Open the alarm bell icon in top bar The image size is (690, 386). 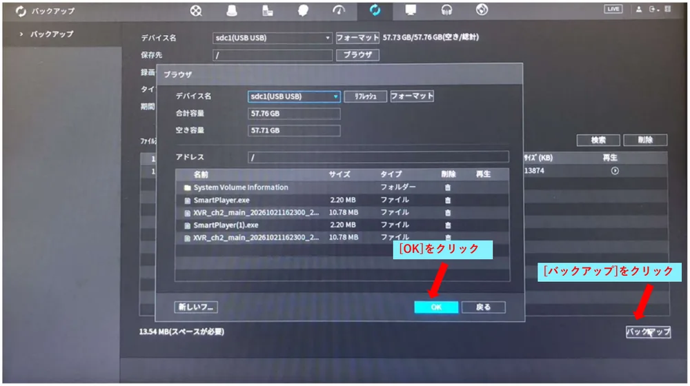click(x=232, y=10)
